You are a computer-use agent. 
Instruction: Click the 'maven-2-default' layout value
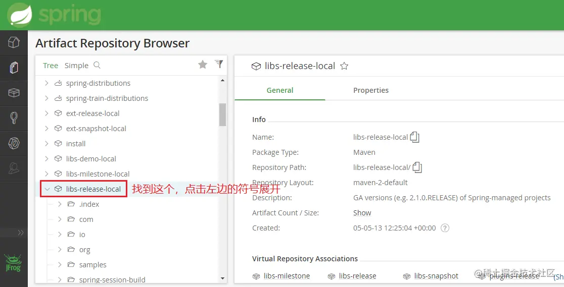coord(380,183)
